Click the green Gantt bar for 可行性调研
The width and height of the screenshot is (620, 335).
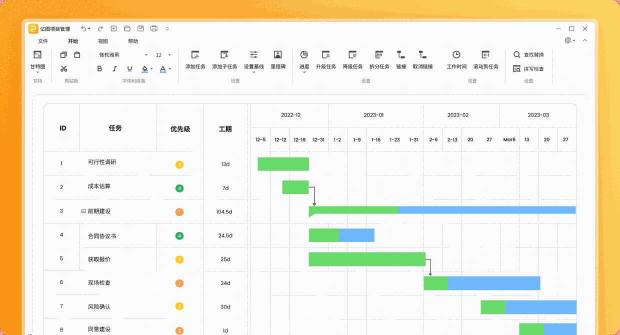pyautogui.click(x=283, y=163)
